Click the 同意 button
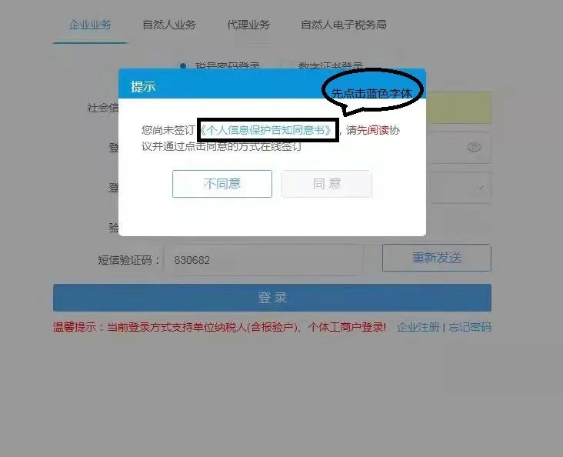Viewport: 563px width, 457px height. click(327, 184)
